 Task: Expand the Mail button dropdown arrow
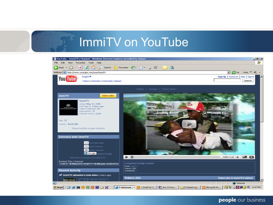pos(144,68)
